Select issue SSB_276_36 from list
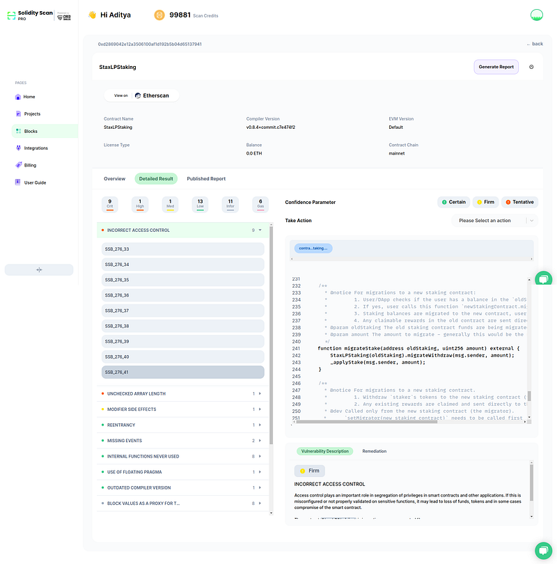This screenshot has height=564, width=557. (x=183, y=295)
